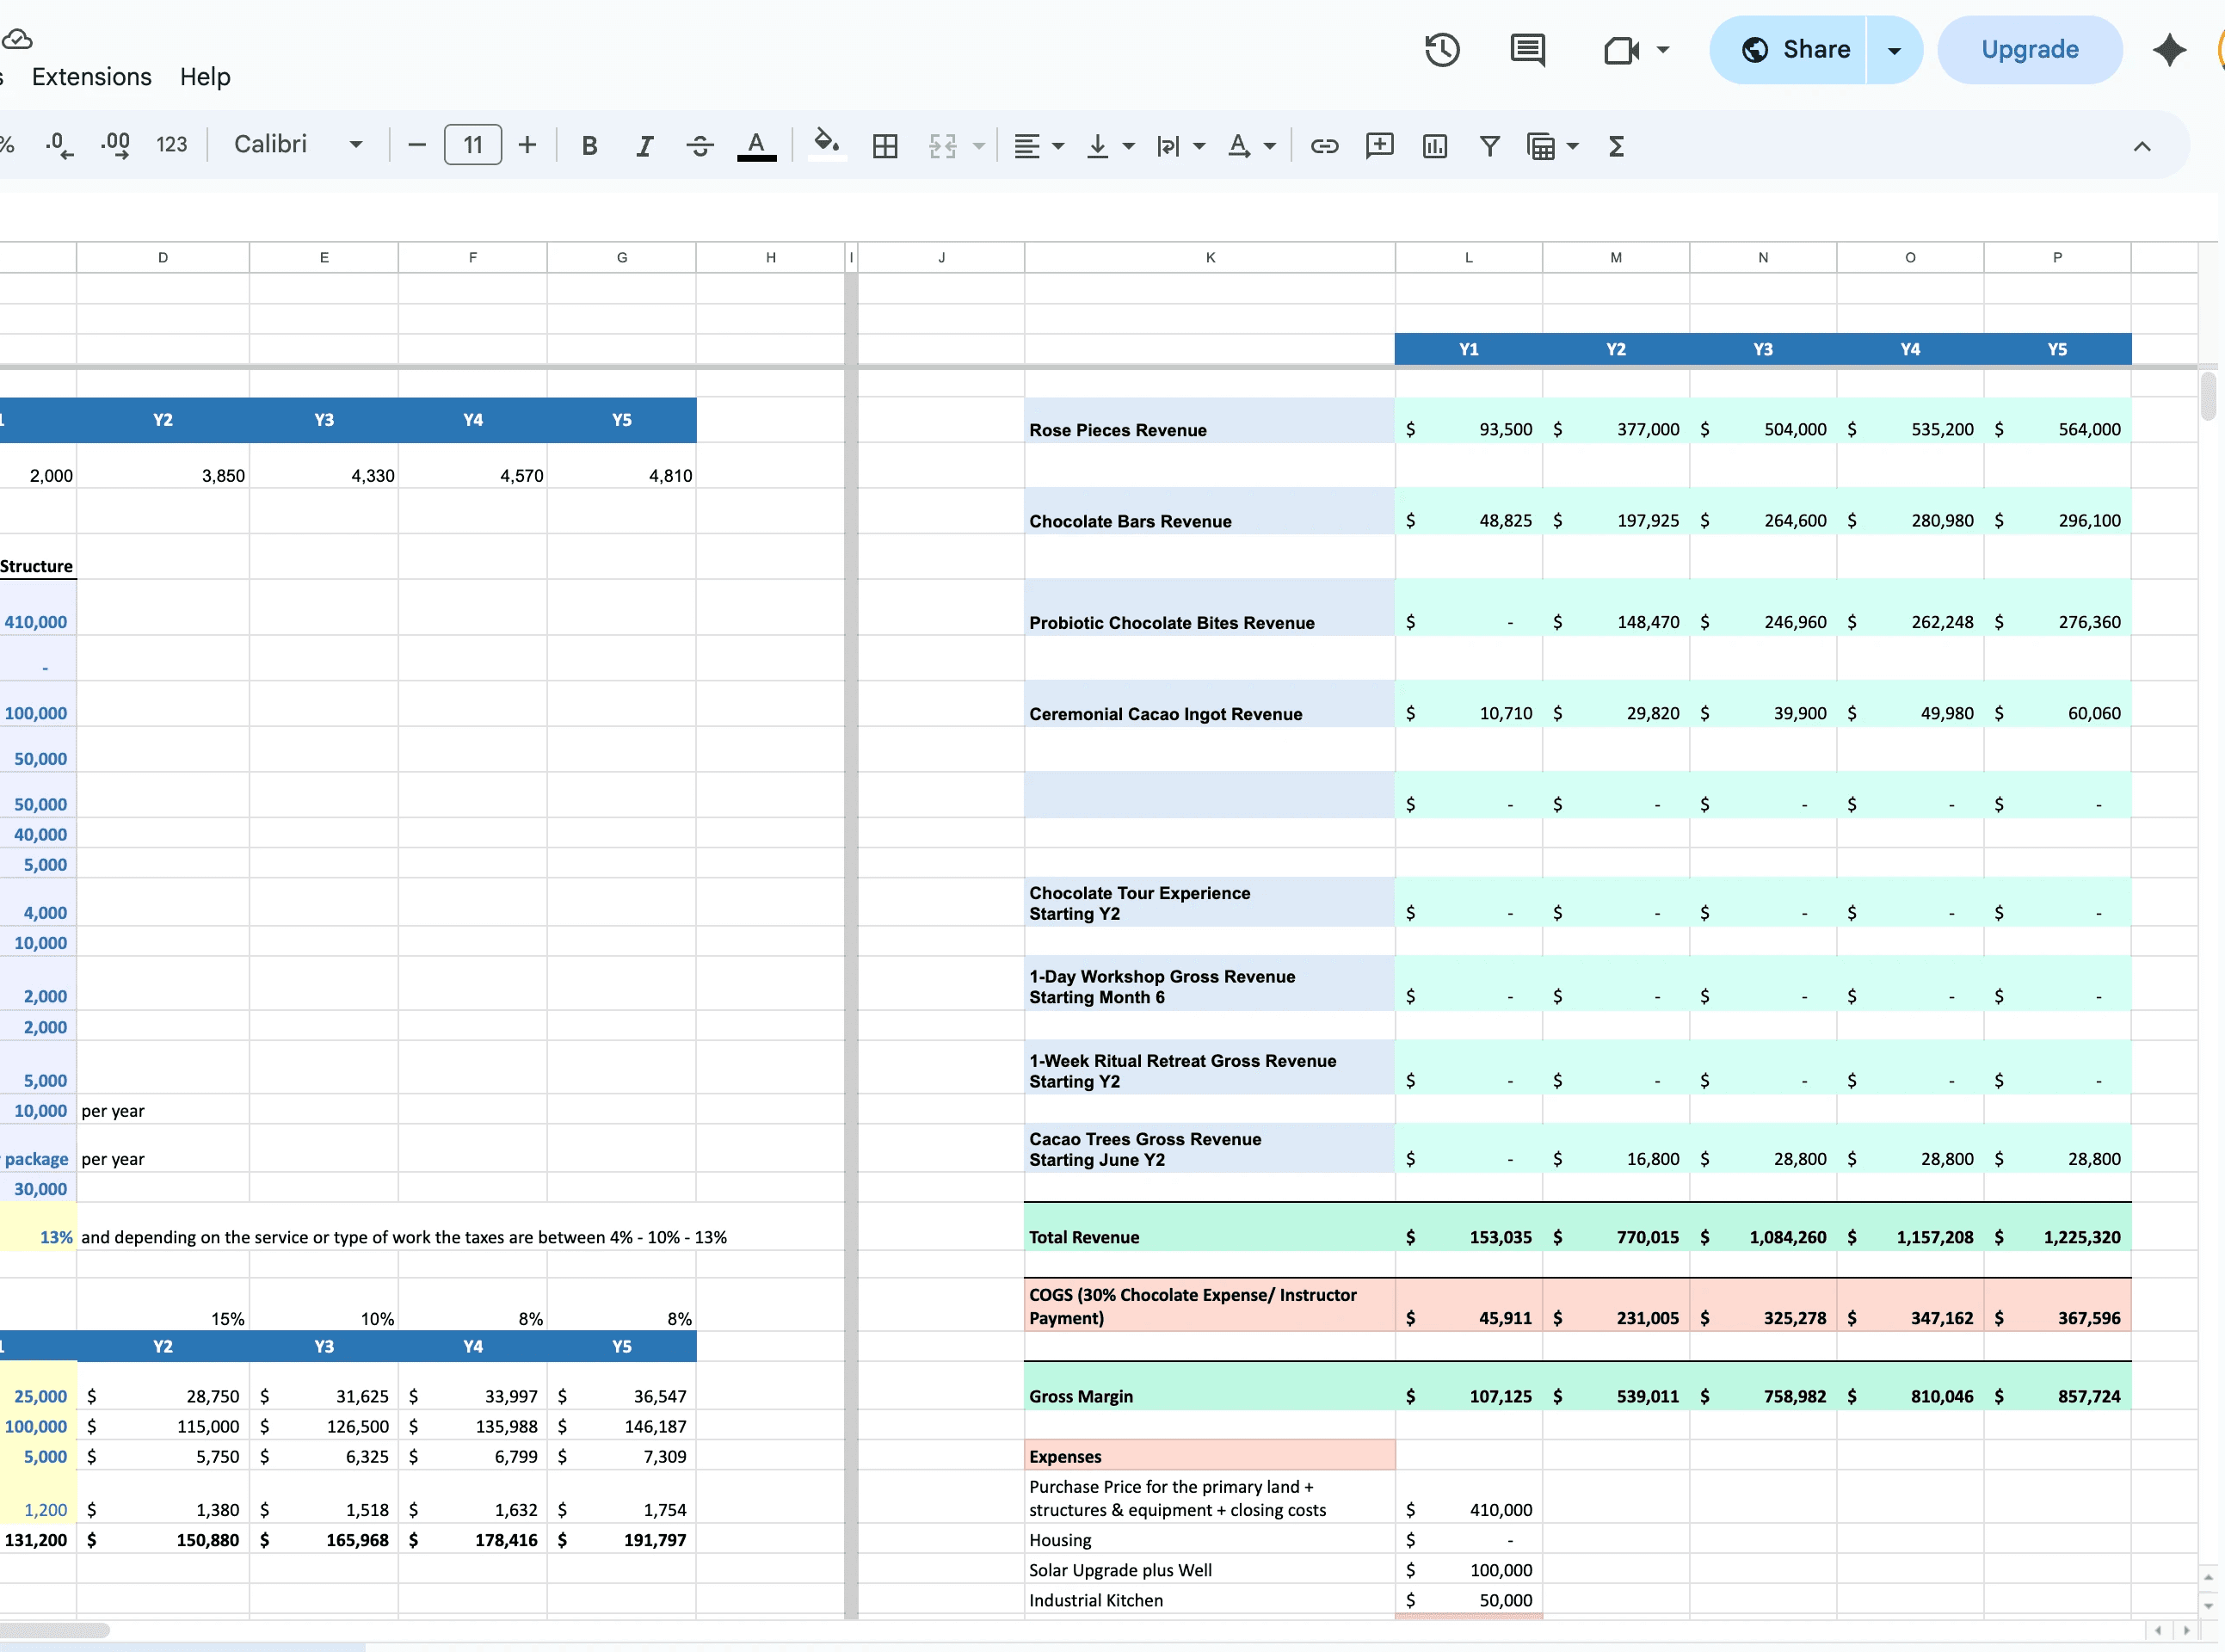
Task: Click the functions sigma icon
Action: click(x=1616, y=146)
